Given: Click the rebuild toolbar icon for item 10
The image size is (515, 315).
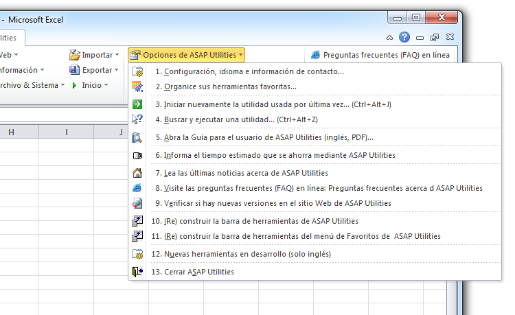Looking at the screenshot, I should coord(137,221).
